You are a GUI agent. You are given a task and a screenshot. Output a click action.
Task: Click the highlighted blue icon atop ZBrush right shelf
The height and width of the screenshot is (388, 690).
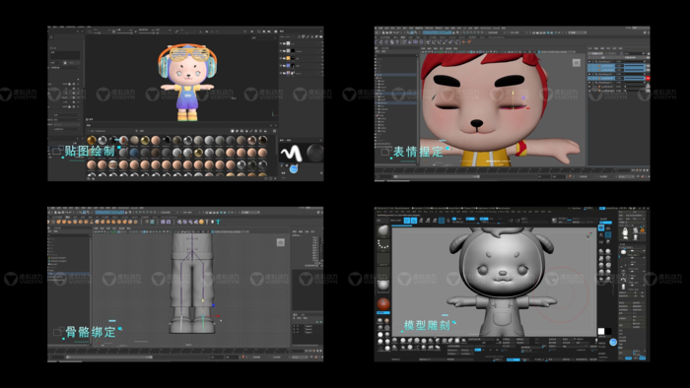pos(601,227)
